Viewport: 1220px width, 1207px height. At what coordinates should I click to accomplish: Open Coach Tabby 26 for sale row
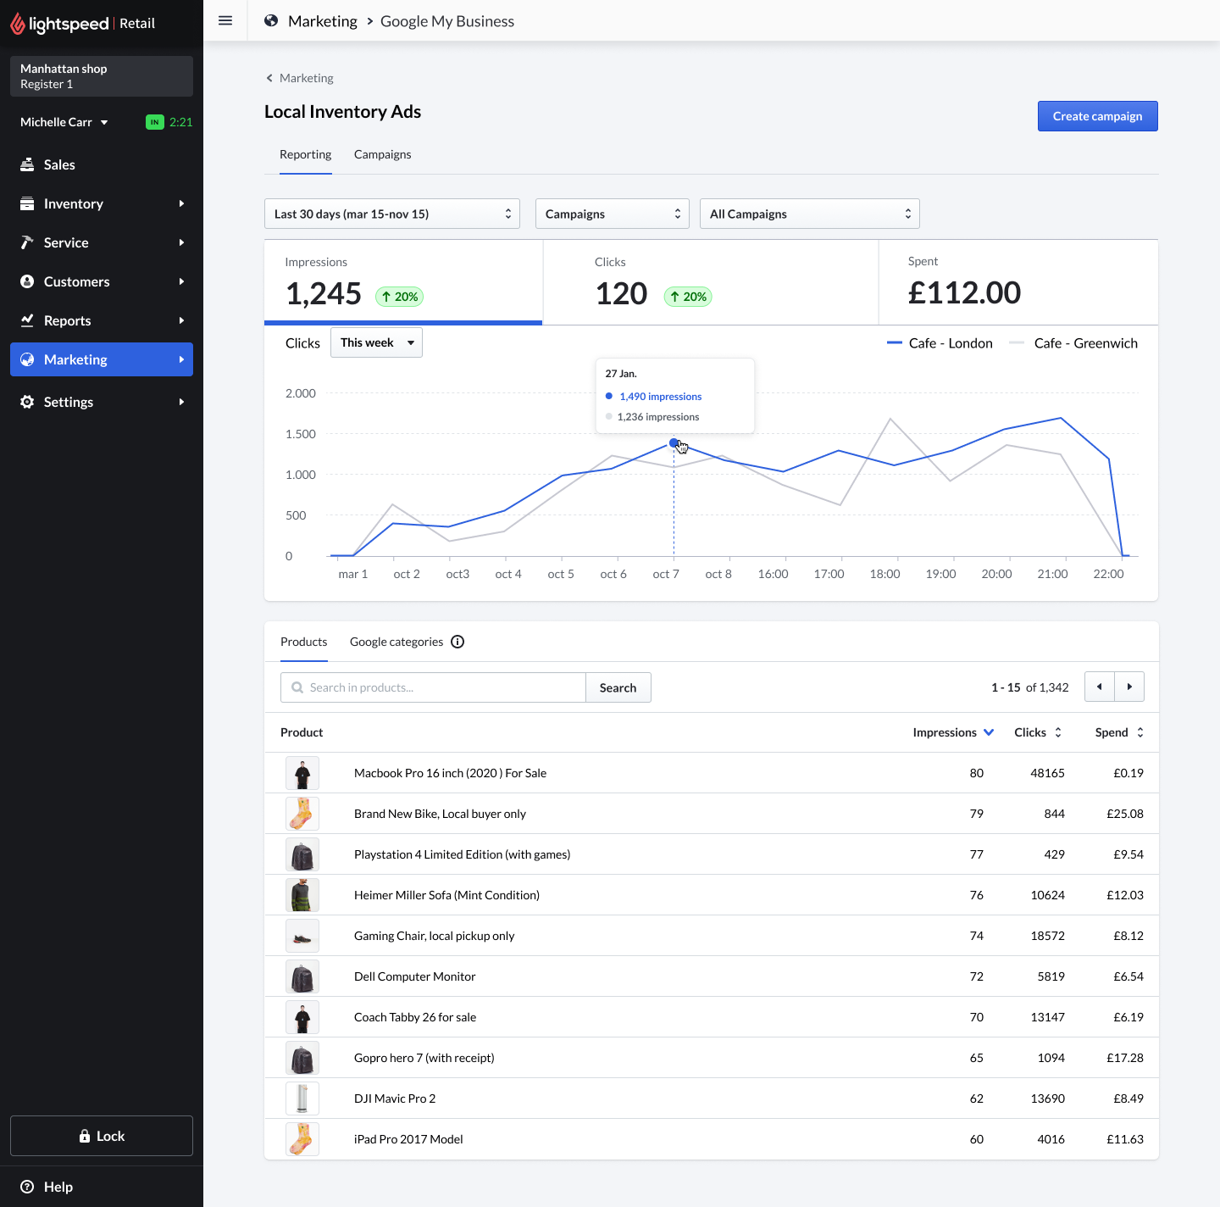pyautogui.click(x=712, y=1017)
